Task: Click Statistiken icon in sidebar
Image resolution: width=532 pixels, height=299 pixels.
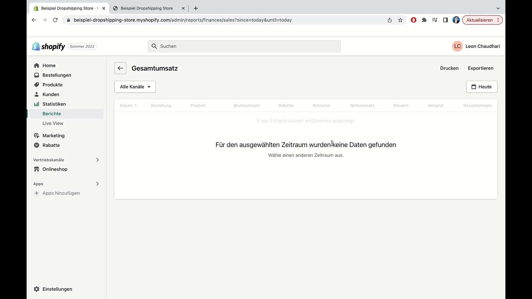Action: coord(36,104)
